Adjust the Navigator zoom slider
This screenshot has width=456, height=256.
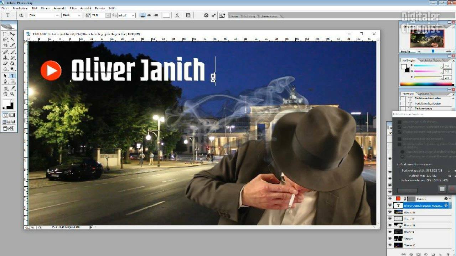pyautogui.click(x=433, y=51)
